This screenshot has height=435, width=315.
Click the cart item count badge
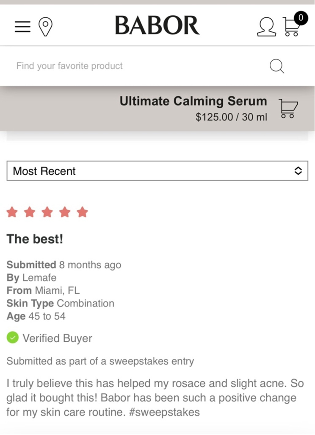click(x=301, y=18)
